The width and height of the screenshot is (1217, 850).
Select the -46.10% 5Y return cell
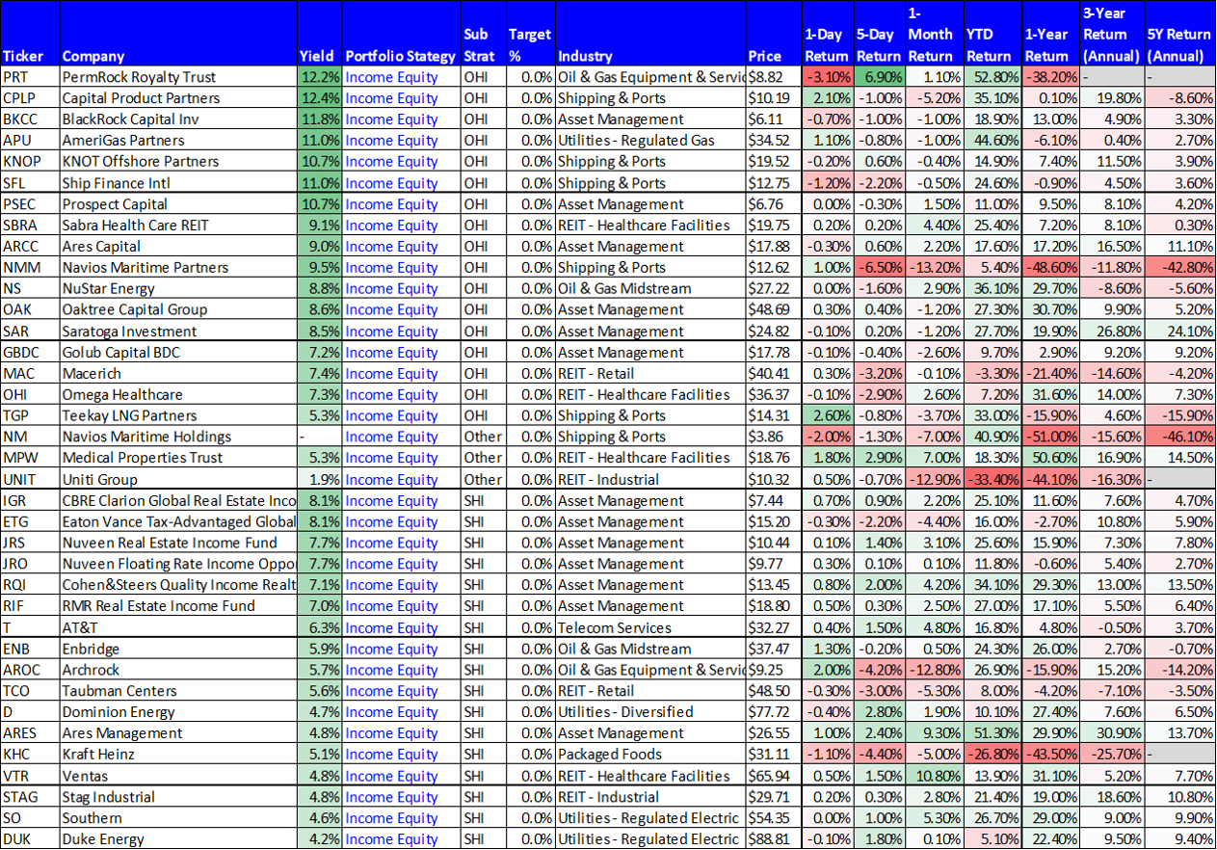tap(1179, 438)
